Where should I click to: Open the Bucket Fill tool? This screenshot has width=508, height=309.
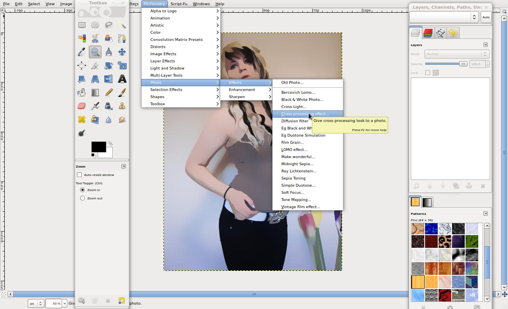click(x=81, y=92)
